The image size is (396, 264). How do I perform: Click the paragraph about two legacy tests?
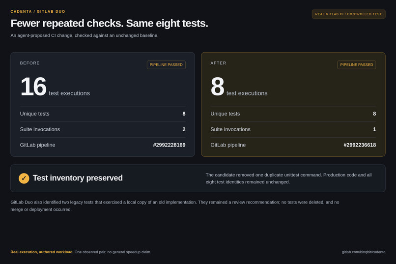click(x=175, y=205)
